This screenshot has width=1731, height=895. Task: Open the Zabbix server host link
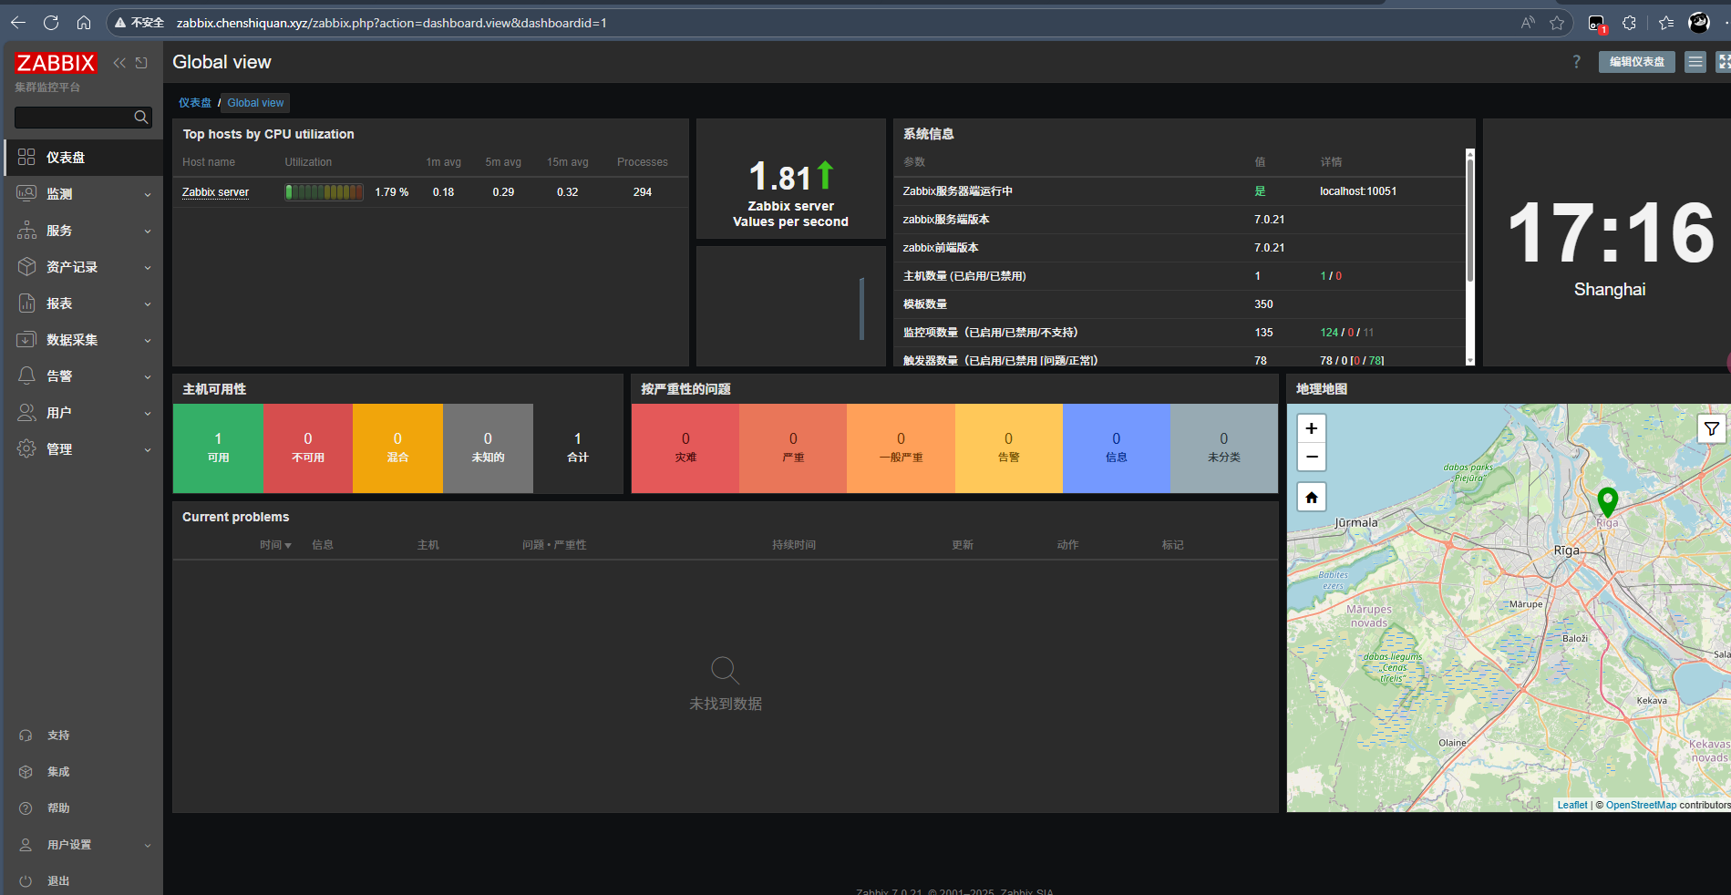pyautogui.click(x=215, y=192)
